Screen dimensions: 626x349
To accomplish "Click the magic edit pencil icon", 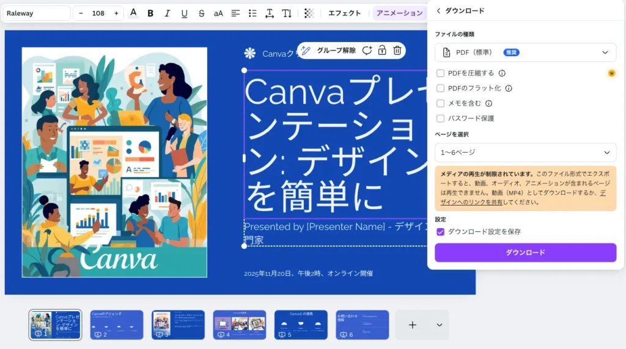I will (306, 51).
